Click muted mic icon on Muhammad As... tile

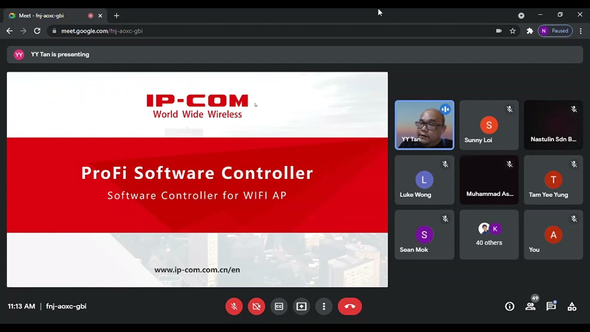click(x=509, y=164)
